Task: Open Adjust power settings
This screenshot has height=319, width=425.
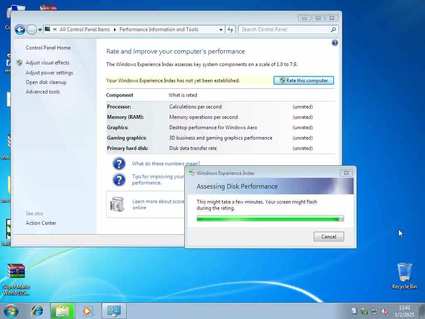Action: tap(49, 73)
